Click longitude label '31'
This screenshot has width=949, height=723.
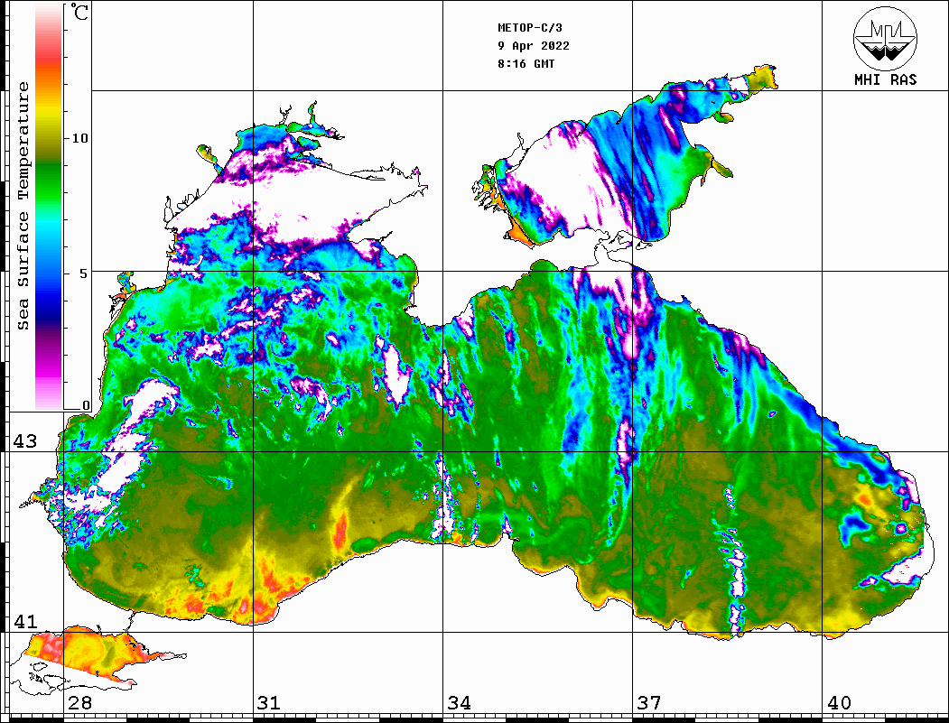point(269,703)
